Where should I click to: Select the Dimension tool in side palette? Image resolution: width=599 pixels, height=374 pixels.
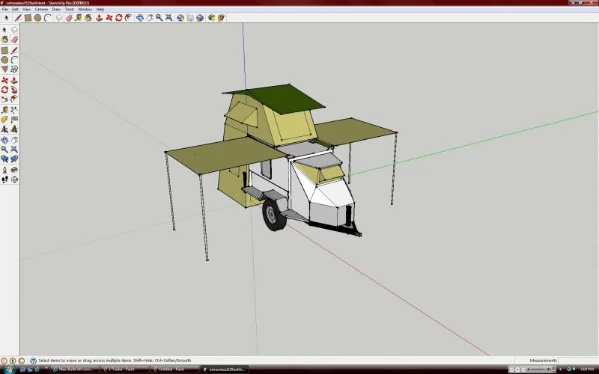(14, 110)
